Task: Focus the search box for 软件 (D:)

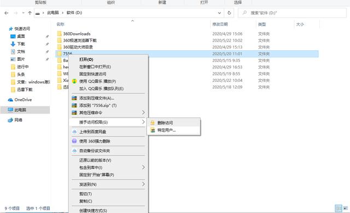Action: pos(292,13)
